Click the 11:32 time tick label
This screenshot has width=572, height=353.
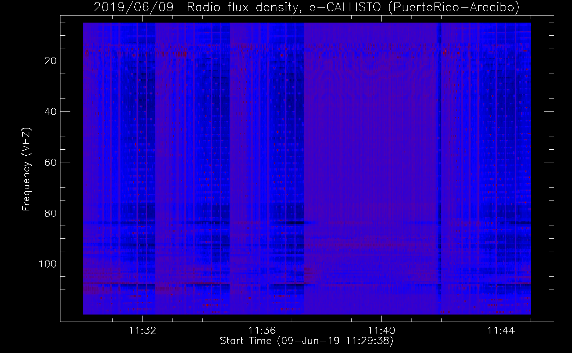pos(142,331)
